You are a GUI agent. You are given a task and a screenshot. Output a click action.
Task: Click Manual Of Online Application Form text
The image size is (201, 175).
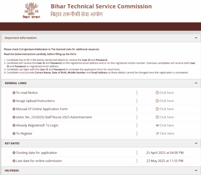tap(42, 109)
